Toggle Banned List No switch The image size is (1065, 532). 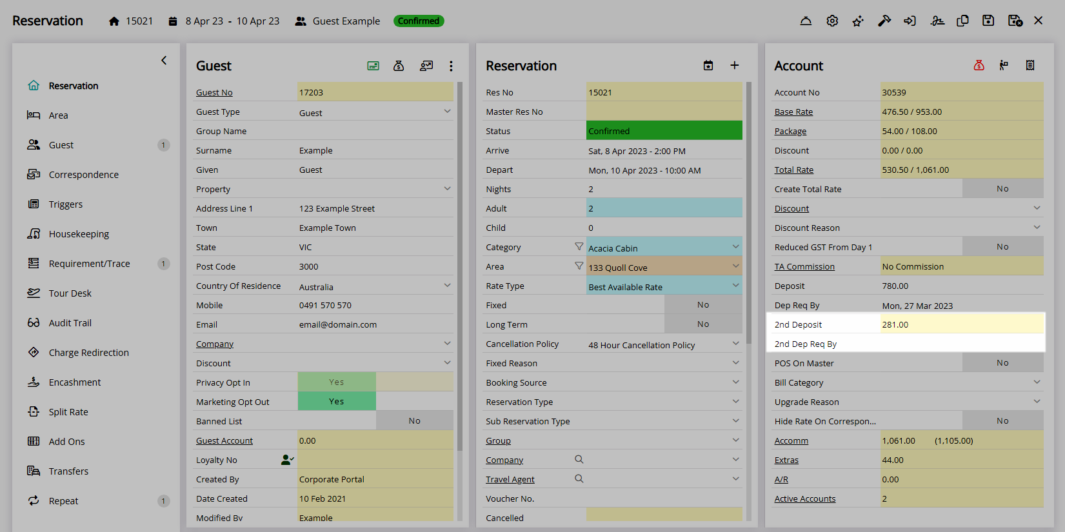415,420
